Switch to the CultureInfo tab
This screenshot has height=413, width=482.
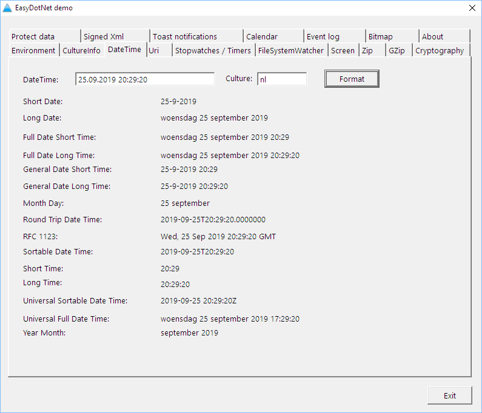tap(82, 51)
